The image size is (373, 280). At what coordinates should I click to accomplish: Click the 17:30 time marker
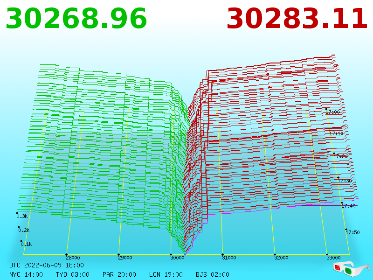pyautogui.click(x=345, y=181)
